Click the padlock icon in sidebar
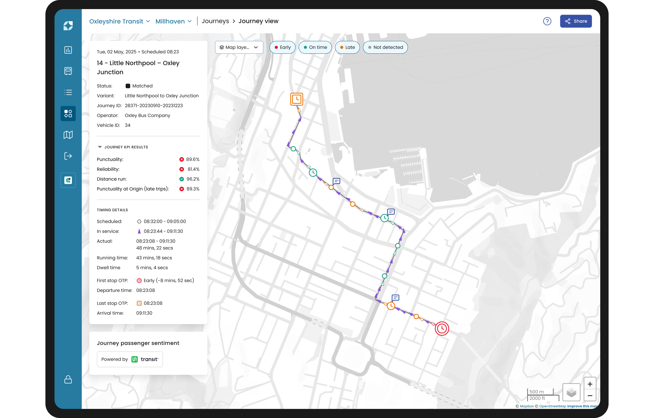654x418 pixels. 68,379
